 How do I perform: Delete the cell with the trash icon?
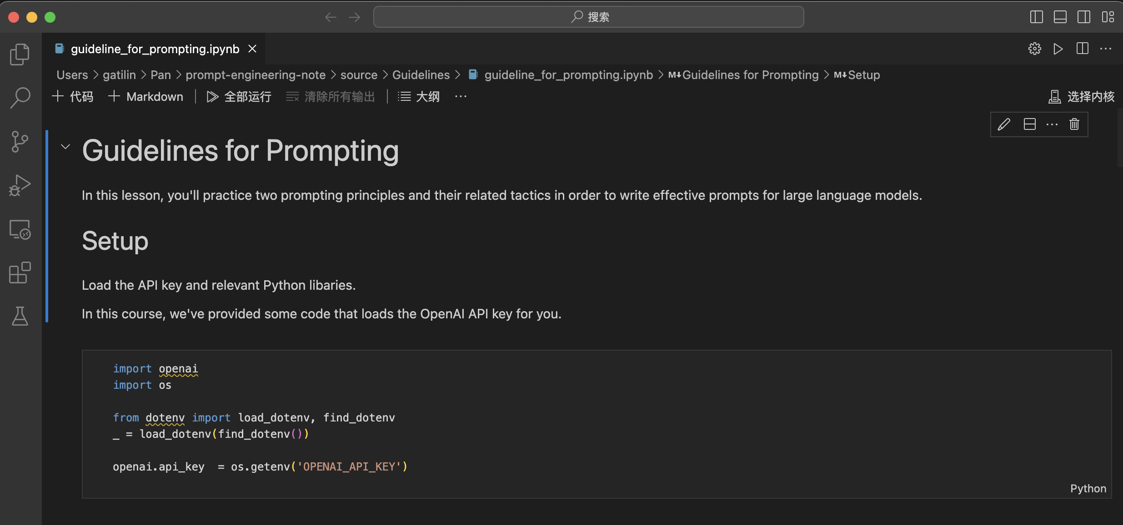1074,124
